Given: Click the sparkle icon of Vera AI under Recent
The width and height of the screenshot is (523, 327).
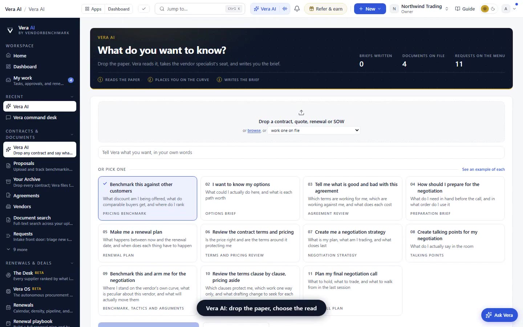Looking at the screenshot, I should point(8,106).
